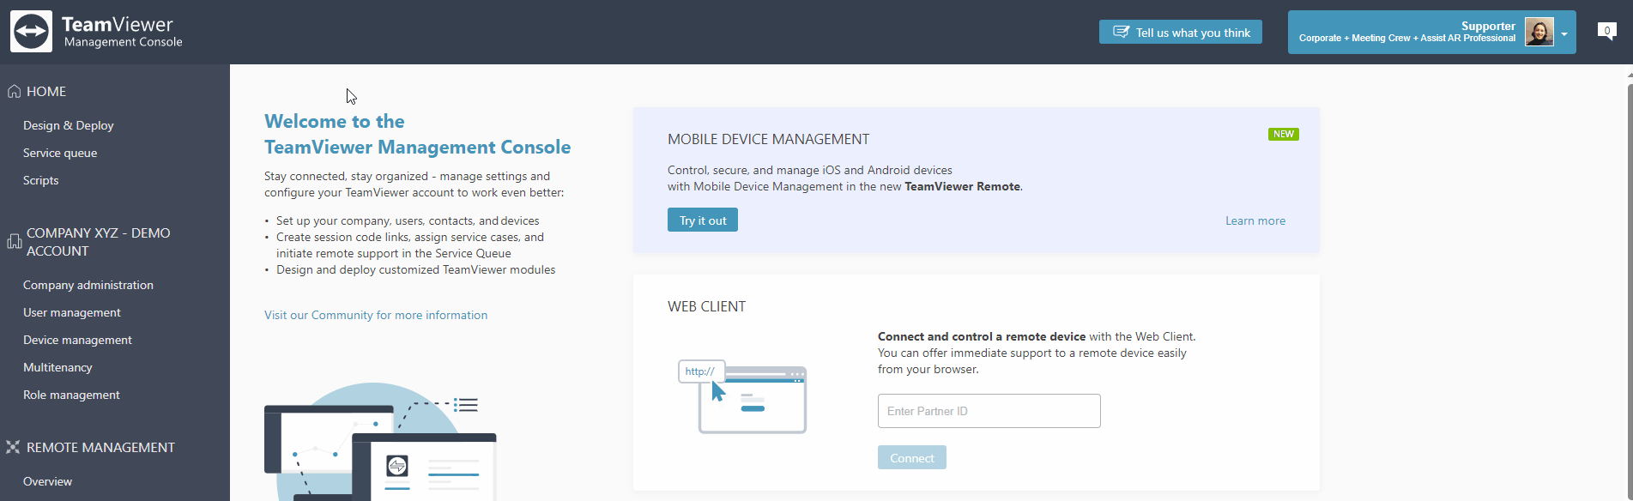
Task: Click the 'Management Console' subtitle under TeamViewer
Action: (124, 42)
